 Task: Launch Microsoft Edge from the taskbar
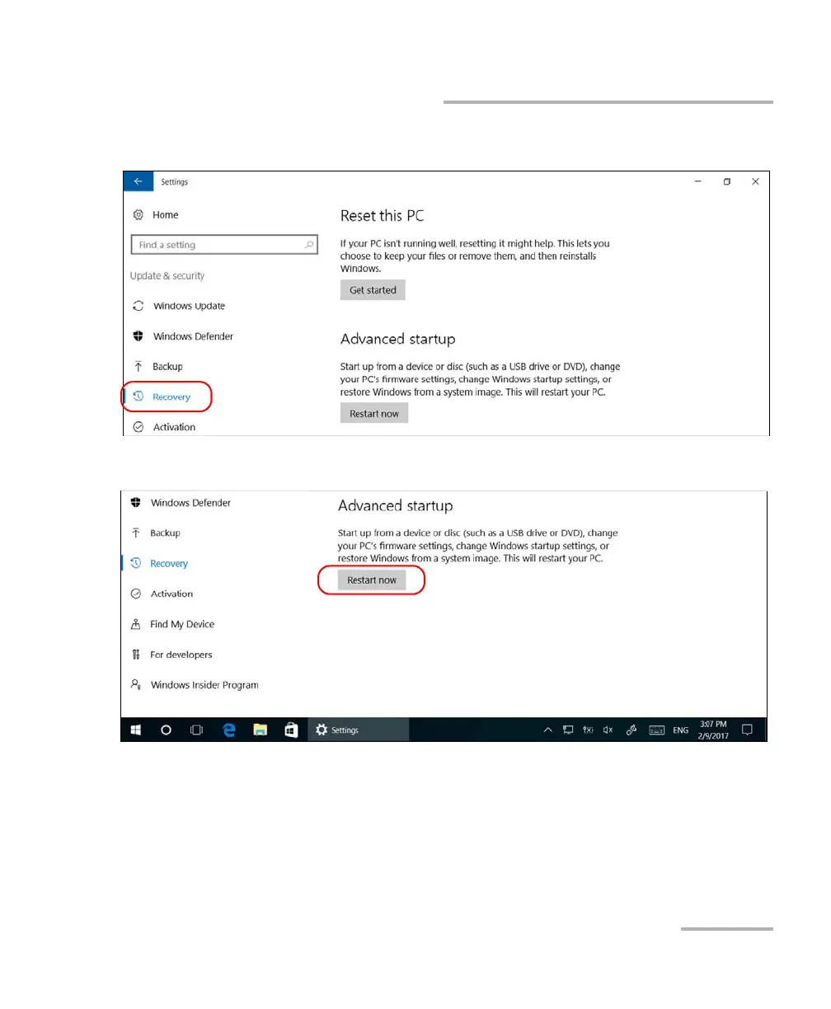[229, 730]
